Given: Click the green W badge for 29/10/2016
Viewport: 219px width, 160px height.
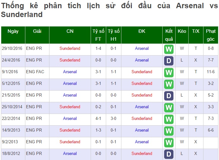Looking at the screenshot, I should pyautogui.click(x=169, y=49).
